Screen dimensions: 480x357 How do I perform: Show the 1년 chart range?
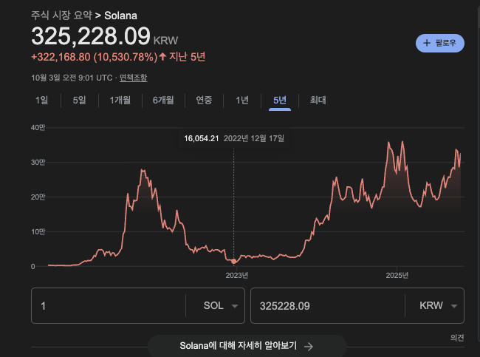point(242,101)
